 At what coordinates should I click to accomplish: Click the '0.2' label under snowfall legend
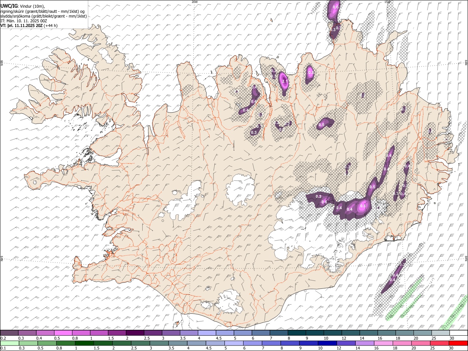coord(3,338)
